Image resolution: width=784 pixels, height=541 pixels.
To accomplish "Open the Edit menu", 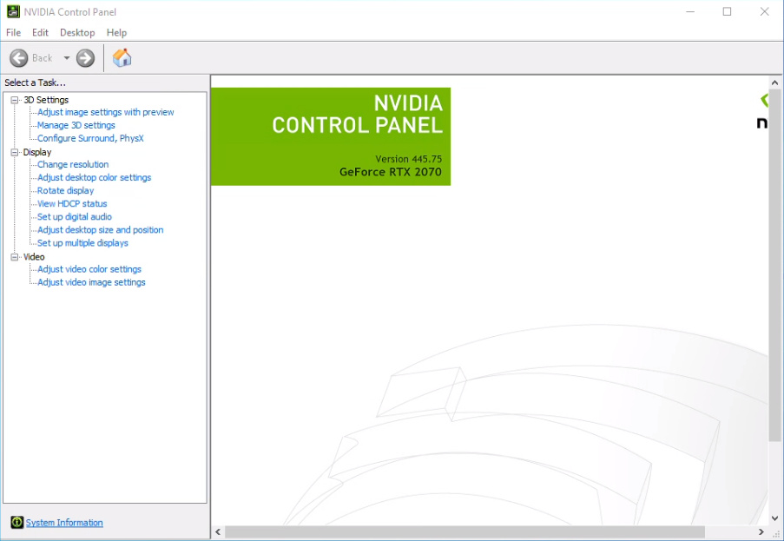I will click(x=40, y=32).
